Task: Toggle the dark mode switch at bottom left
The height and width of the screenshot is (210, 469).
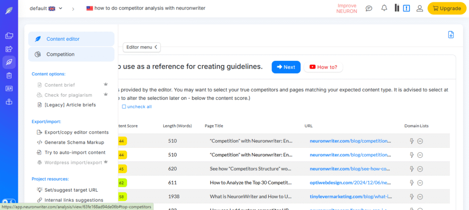Action: [x=8, y=202]
